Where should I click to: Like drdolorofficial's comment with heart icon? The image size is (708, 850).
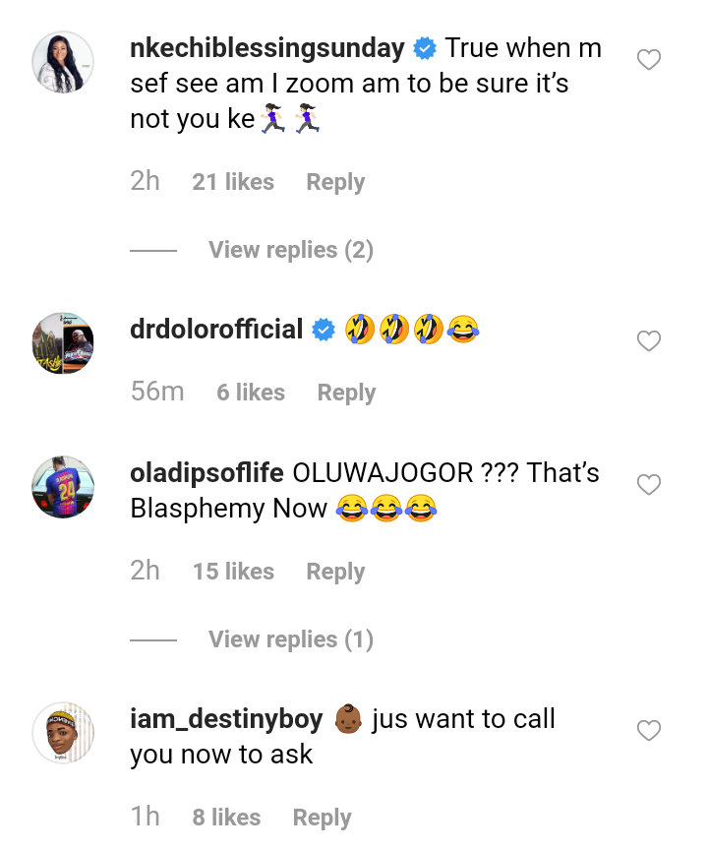click(x=648, y=341)
